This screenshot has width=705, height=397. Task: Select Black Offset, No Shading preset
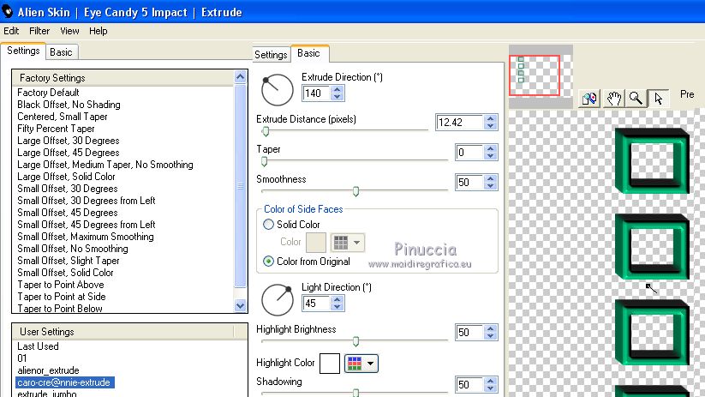tap(69, 105)
